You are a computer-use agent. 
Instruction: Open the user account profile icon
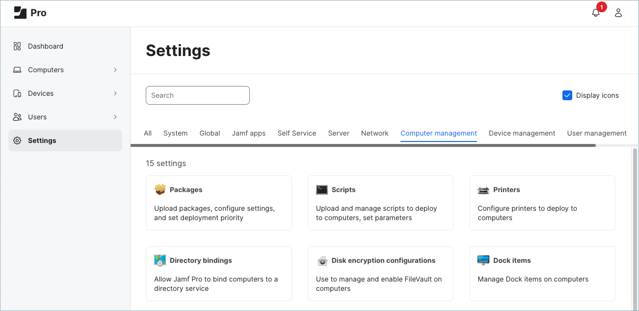pos(618,13)
